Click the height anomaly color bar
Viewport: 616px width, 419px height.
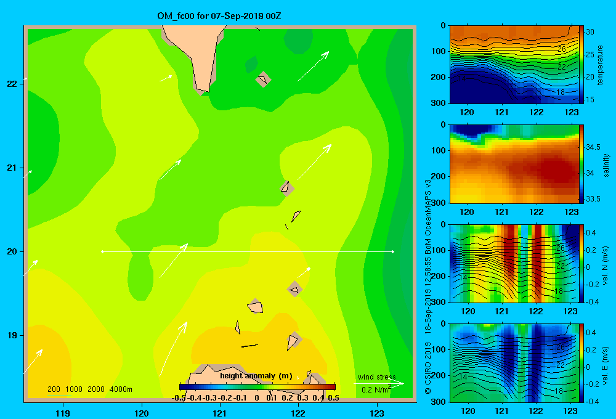coord(257,387)
